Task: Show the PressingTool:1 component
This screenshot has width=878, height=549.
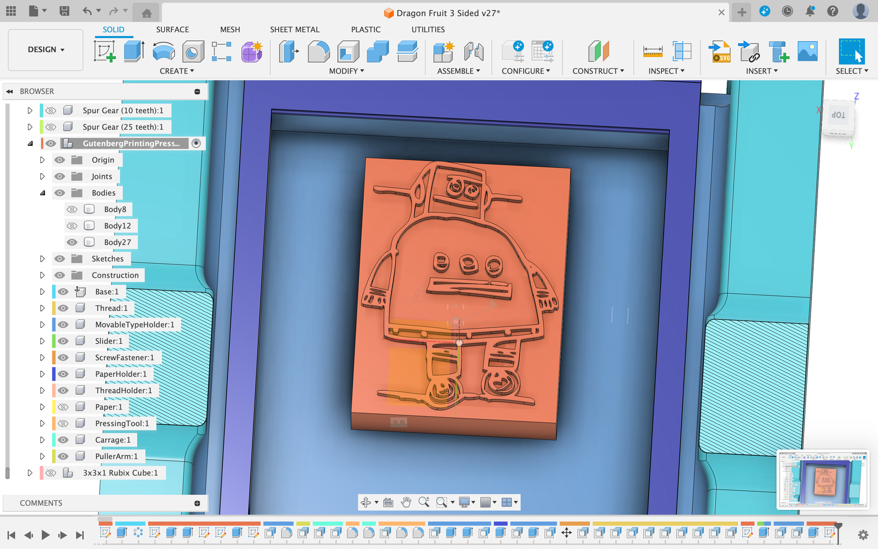Action: 63,424
